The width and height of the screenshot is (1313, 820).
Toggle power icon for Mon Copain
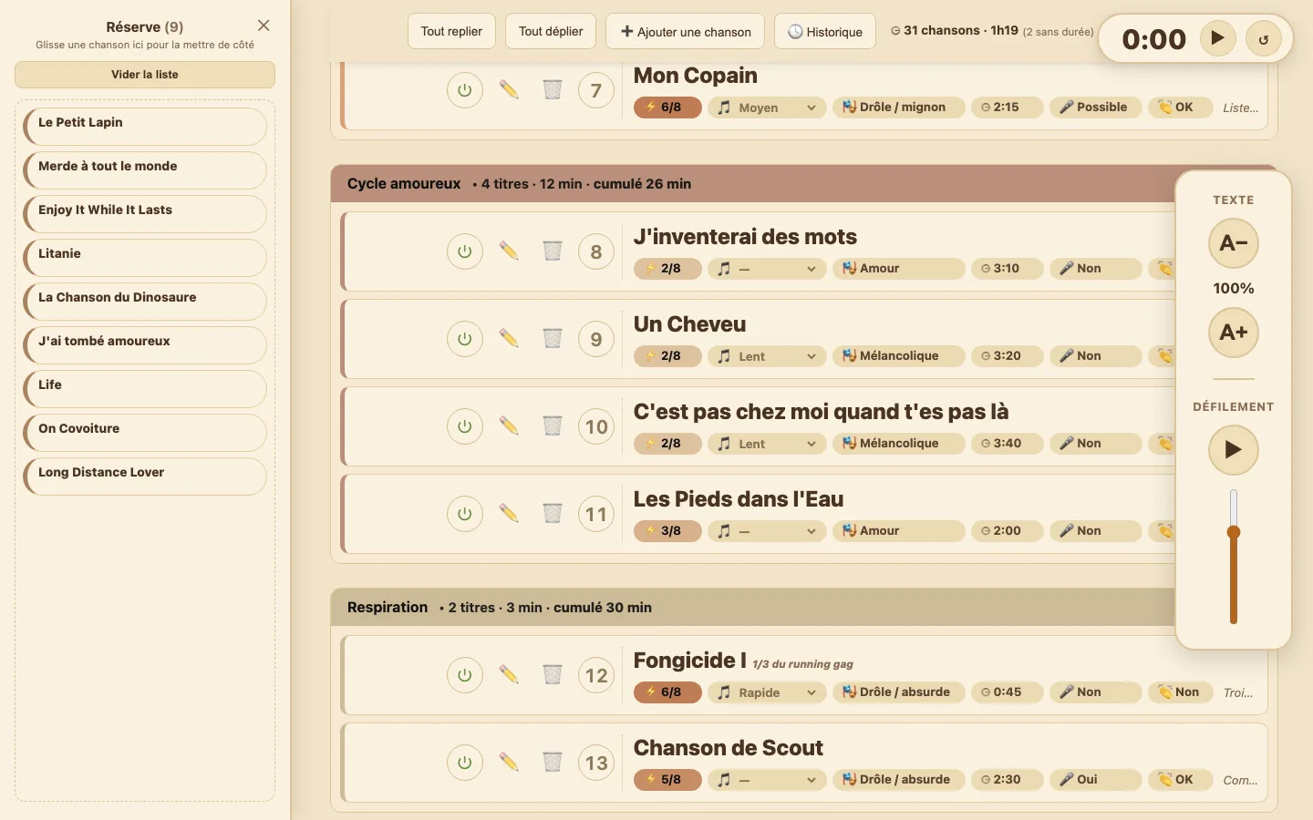[465, 90]
